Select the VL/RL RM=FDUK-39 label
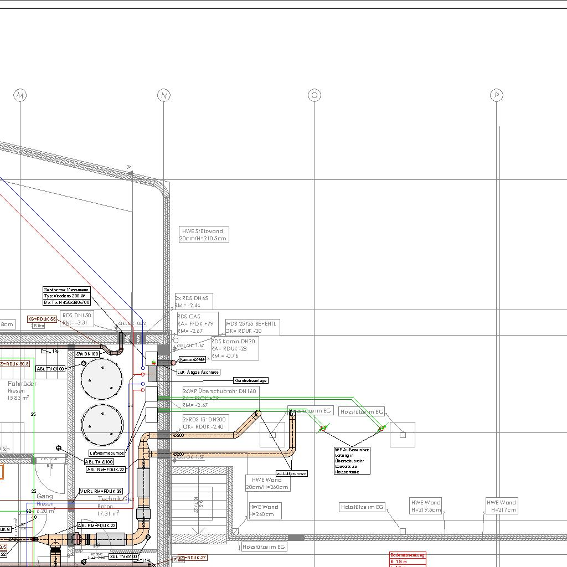The image size is (567, 567). (101, 491)
